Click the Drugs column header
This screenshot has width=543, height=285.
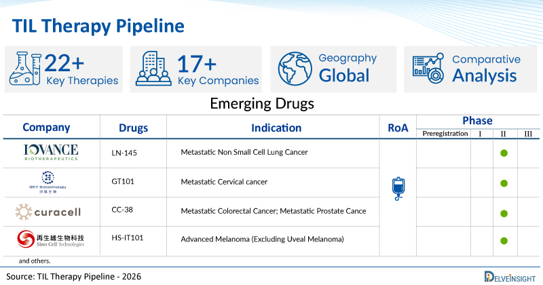pos(133,128)
